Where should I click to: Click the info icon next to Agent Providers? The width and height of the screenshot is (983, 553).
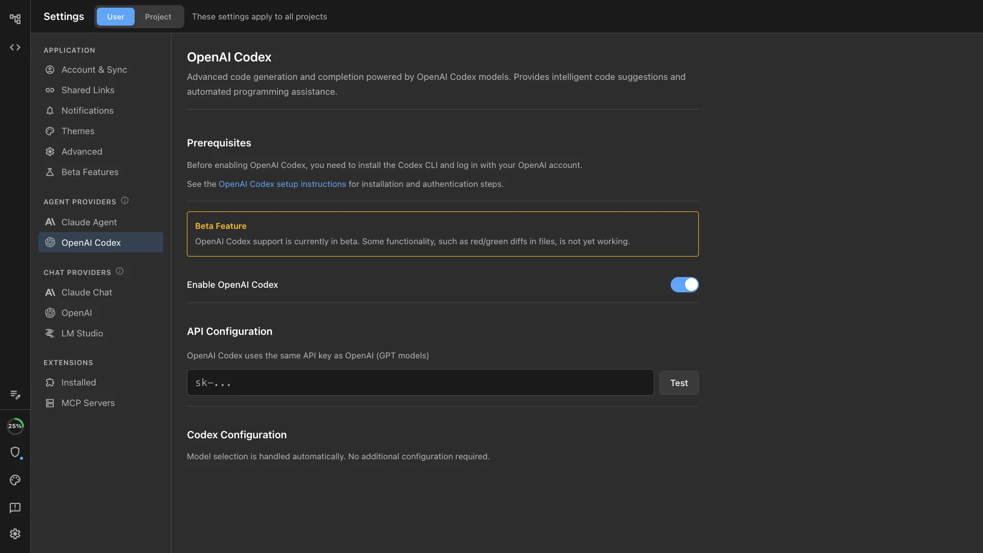point(125,201)
